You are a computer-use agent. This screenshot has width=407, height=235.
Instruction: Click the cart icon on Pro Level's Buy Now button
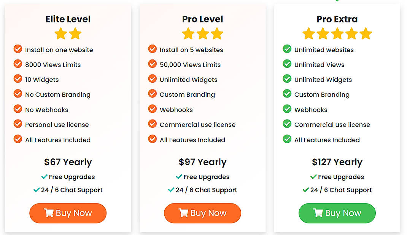[184, 213]
